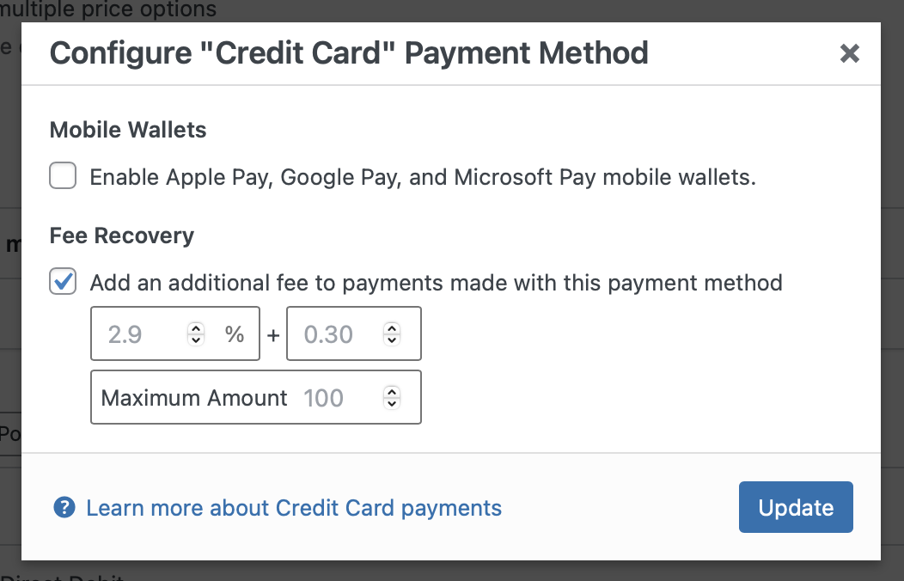Decrement the 0.30 fixed fee stepper
This screenshot has width=904, height=581.
[x=392, y=339]
